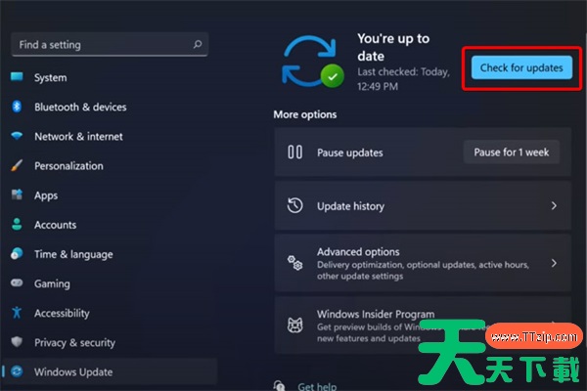Click the Accounts person icon
Screen dimensions: 587x391
point(17,224)
